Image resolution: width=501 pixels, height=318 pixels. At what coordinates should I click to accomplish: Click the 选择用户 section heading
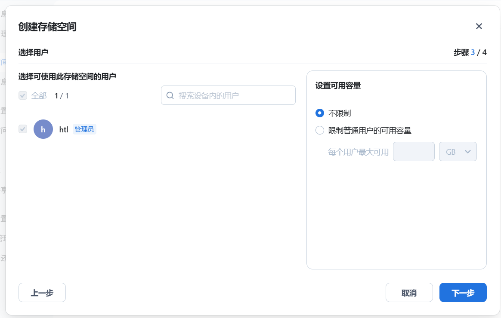pyautogui.click(x=33, y=52)
